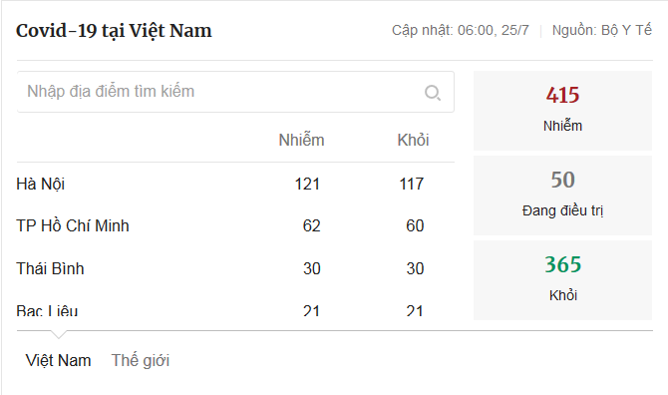Click the 50 Đang điều trị card
This screenshot has height=395, width=668.
562,196
